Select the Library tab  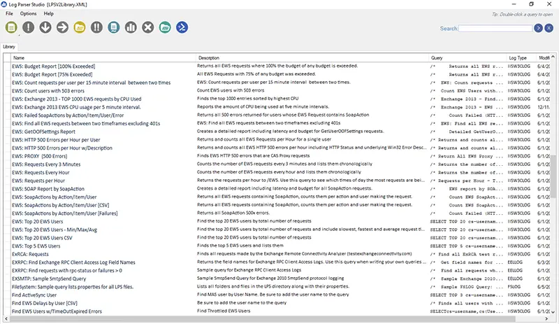coord(9,46)
